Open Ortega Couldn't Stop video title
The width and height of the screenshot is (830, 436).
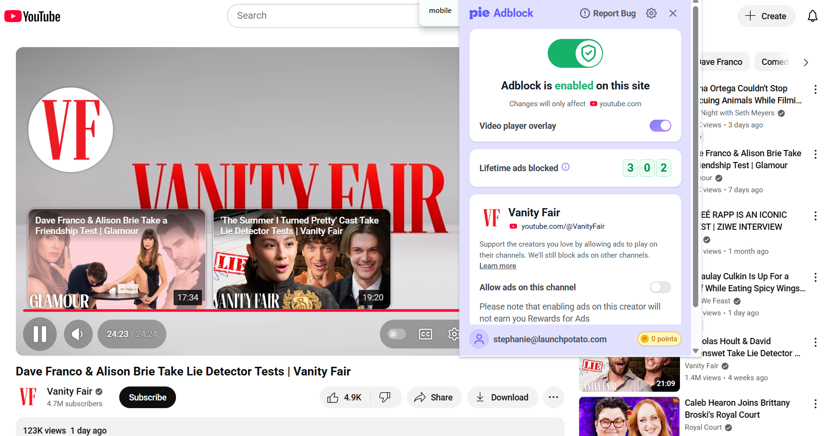click(750, 94)
